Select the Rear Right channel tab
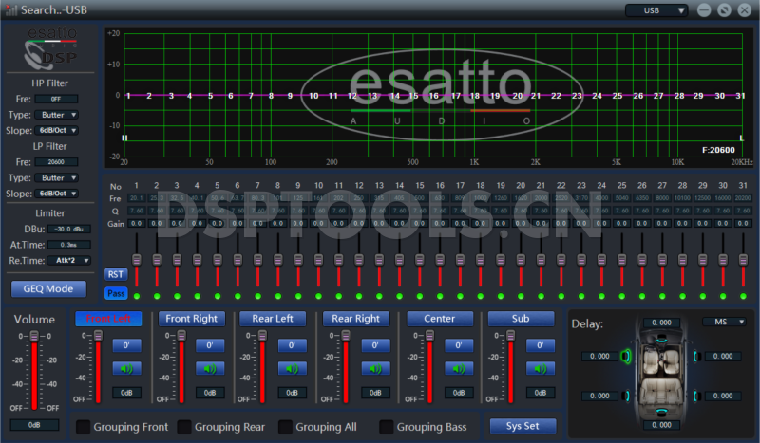 click(x=355, y=319)
